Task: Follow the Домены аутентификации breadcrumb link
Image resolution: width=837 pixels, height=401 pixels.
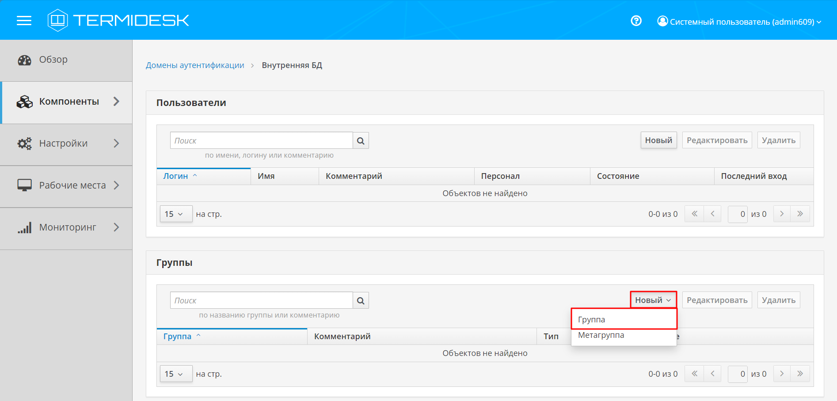Action: (x=195, y=65)
